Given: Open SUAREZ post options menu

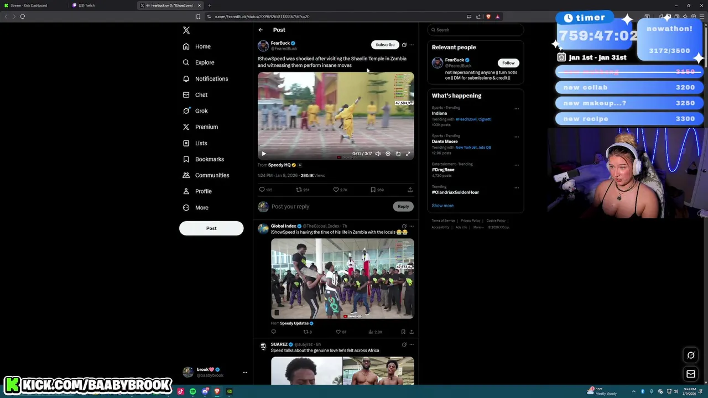Looking at the screenshot, I should (412, 344).
